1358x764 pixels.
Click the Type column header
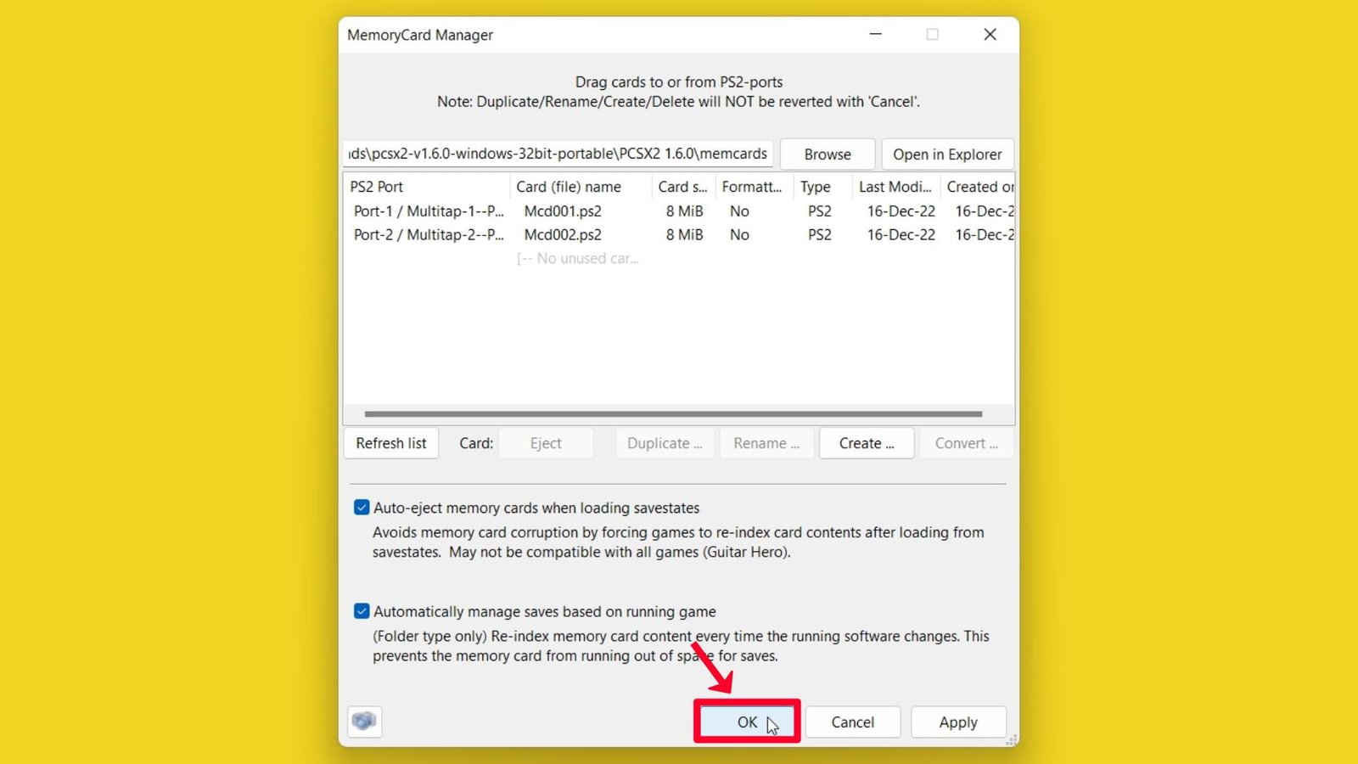(822, 187)
